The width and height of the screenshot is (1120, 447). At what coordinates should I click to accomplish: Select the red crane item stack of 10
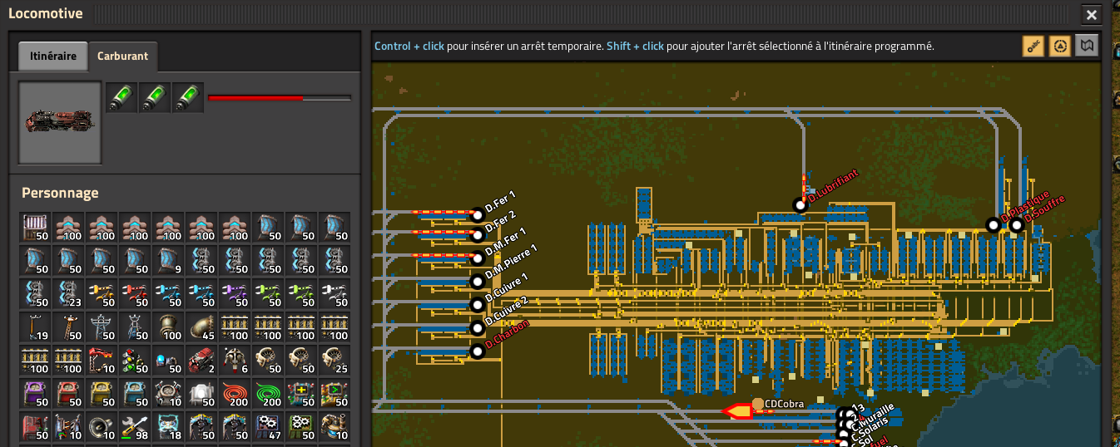(102, 361)
